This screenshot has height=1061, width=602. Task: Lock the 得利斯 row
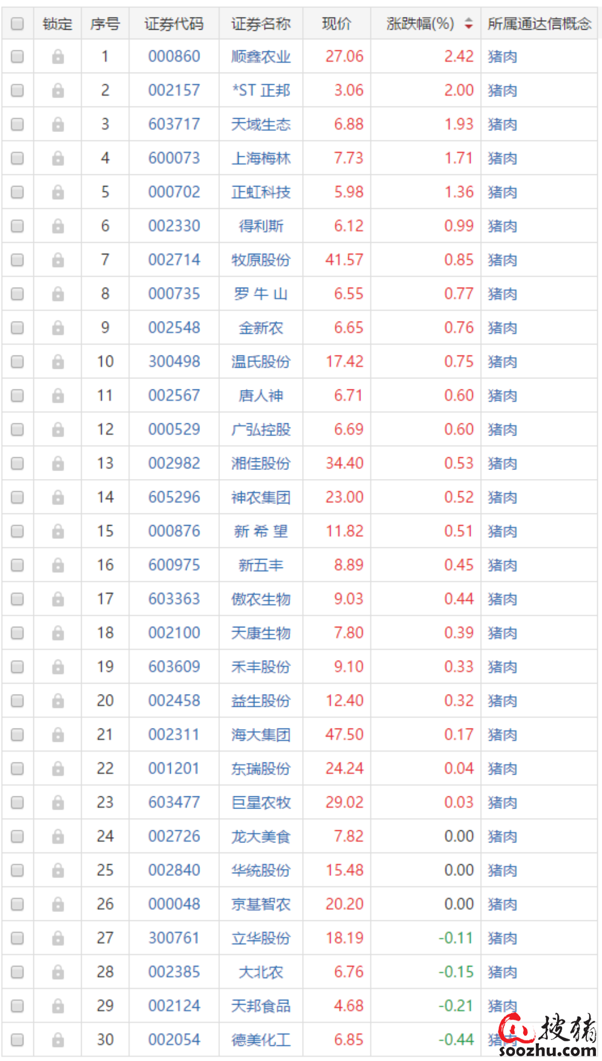58,226
